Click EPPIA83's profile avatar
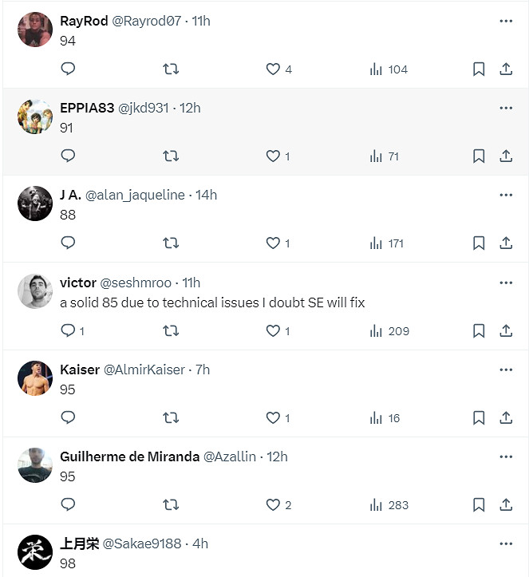The width and height of the screenshot is (529, 577). point(35,117)
